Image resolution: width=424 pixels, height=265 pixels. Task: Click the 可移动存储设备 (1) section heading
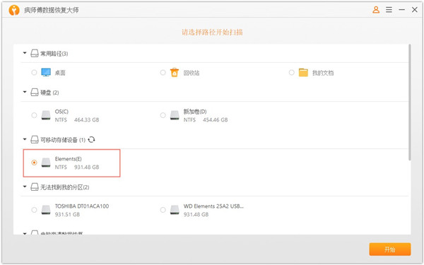(x=63, y=140)
